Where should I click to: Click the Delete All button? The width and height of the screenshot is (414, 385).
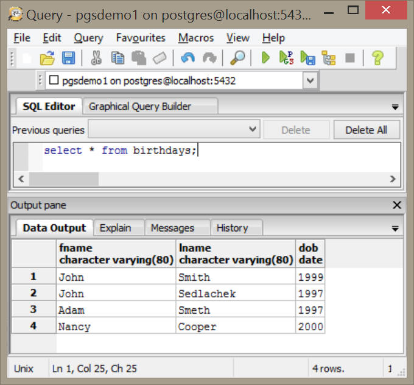[367, 130]
